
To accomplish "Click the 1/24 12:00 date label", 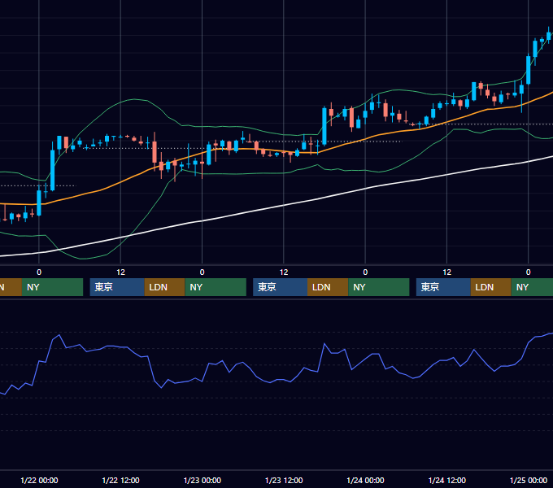I will tap(446, 480).
